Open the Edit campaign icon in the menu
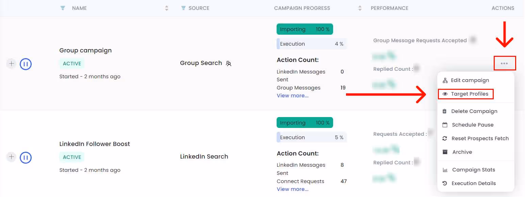 click(x=446, y=80)
